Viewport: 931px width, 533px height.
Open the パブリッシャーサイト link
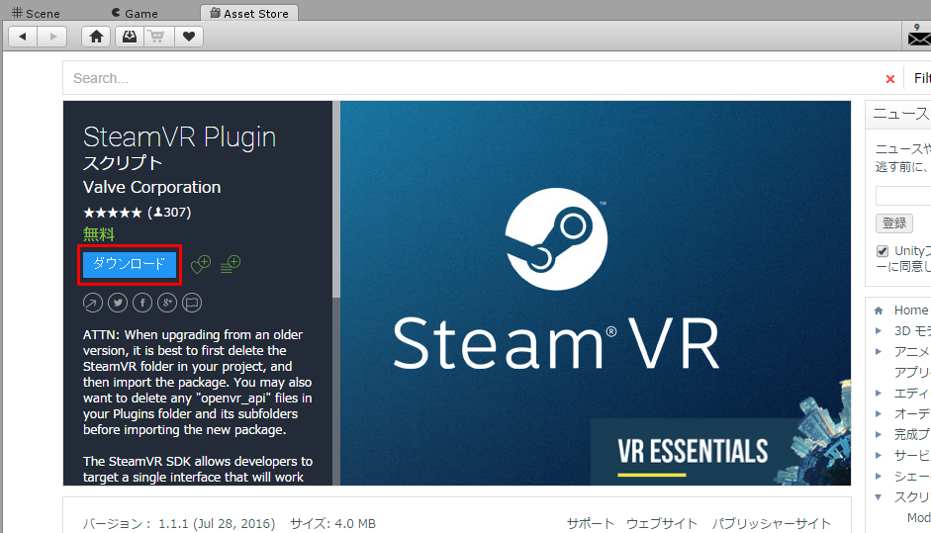coord(772,523)
